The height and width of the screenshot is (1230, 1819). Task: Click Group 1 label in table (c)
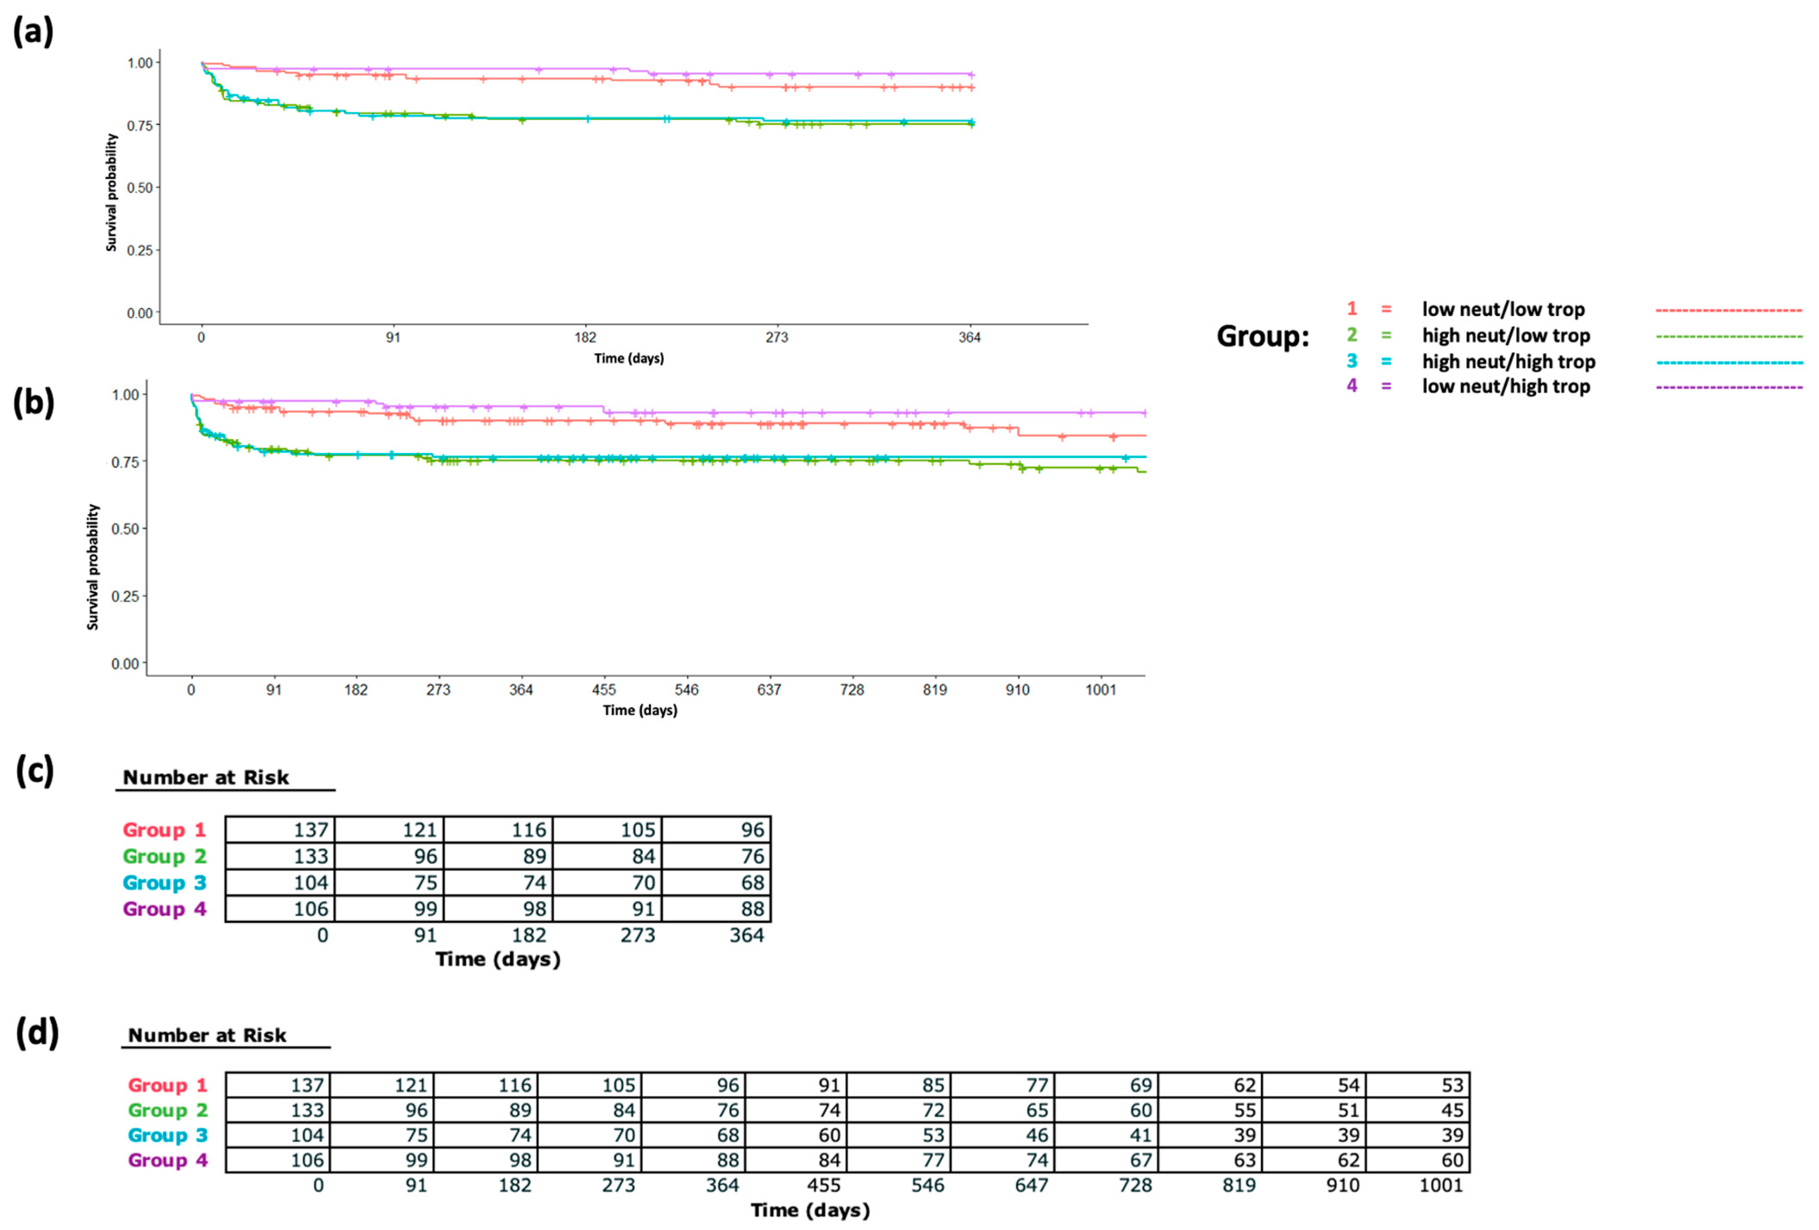click(164, 830)
